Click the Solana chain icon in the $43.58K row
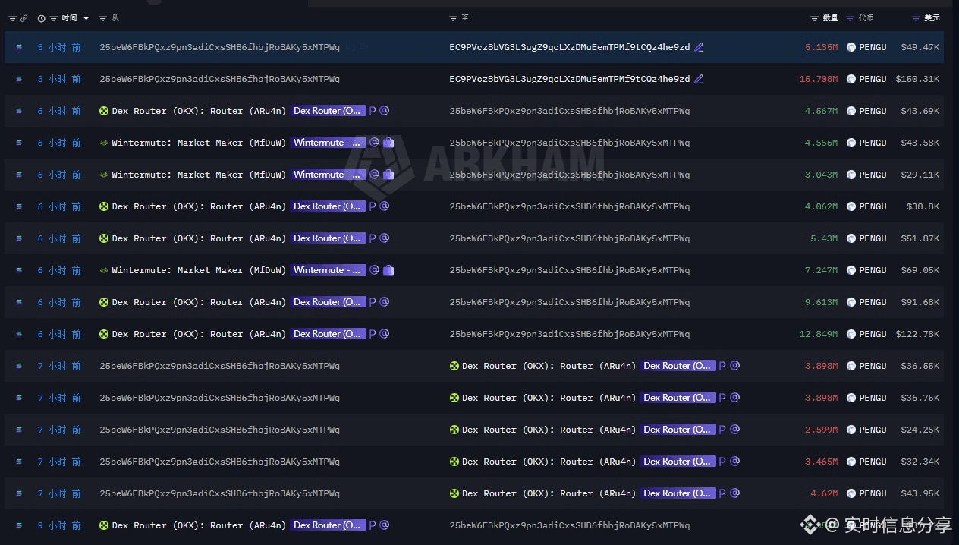 (19, 143)
